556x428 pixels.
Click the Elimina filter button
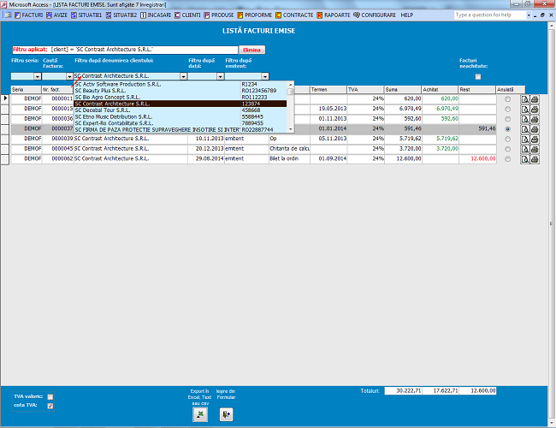252,50
